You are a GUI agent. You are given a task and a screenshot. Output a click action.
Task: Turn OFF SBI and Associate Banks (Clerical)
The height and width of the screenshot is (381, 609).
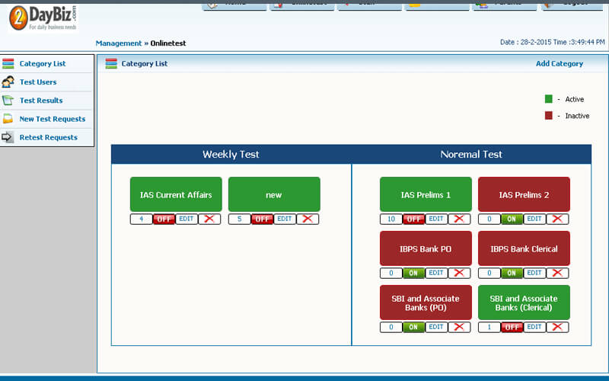[512, 327]
